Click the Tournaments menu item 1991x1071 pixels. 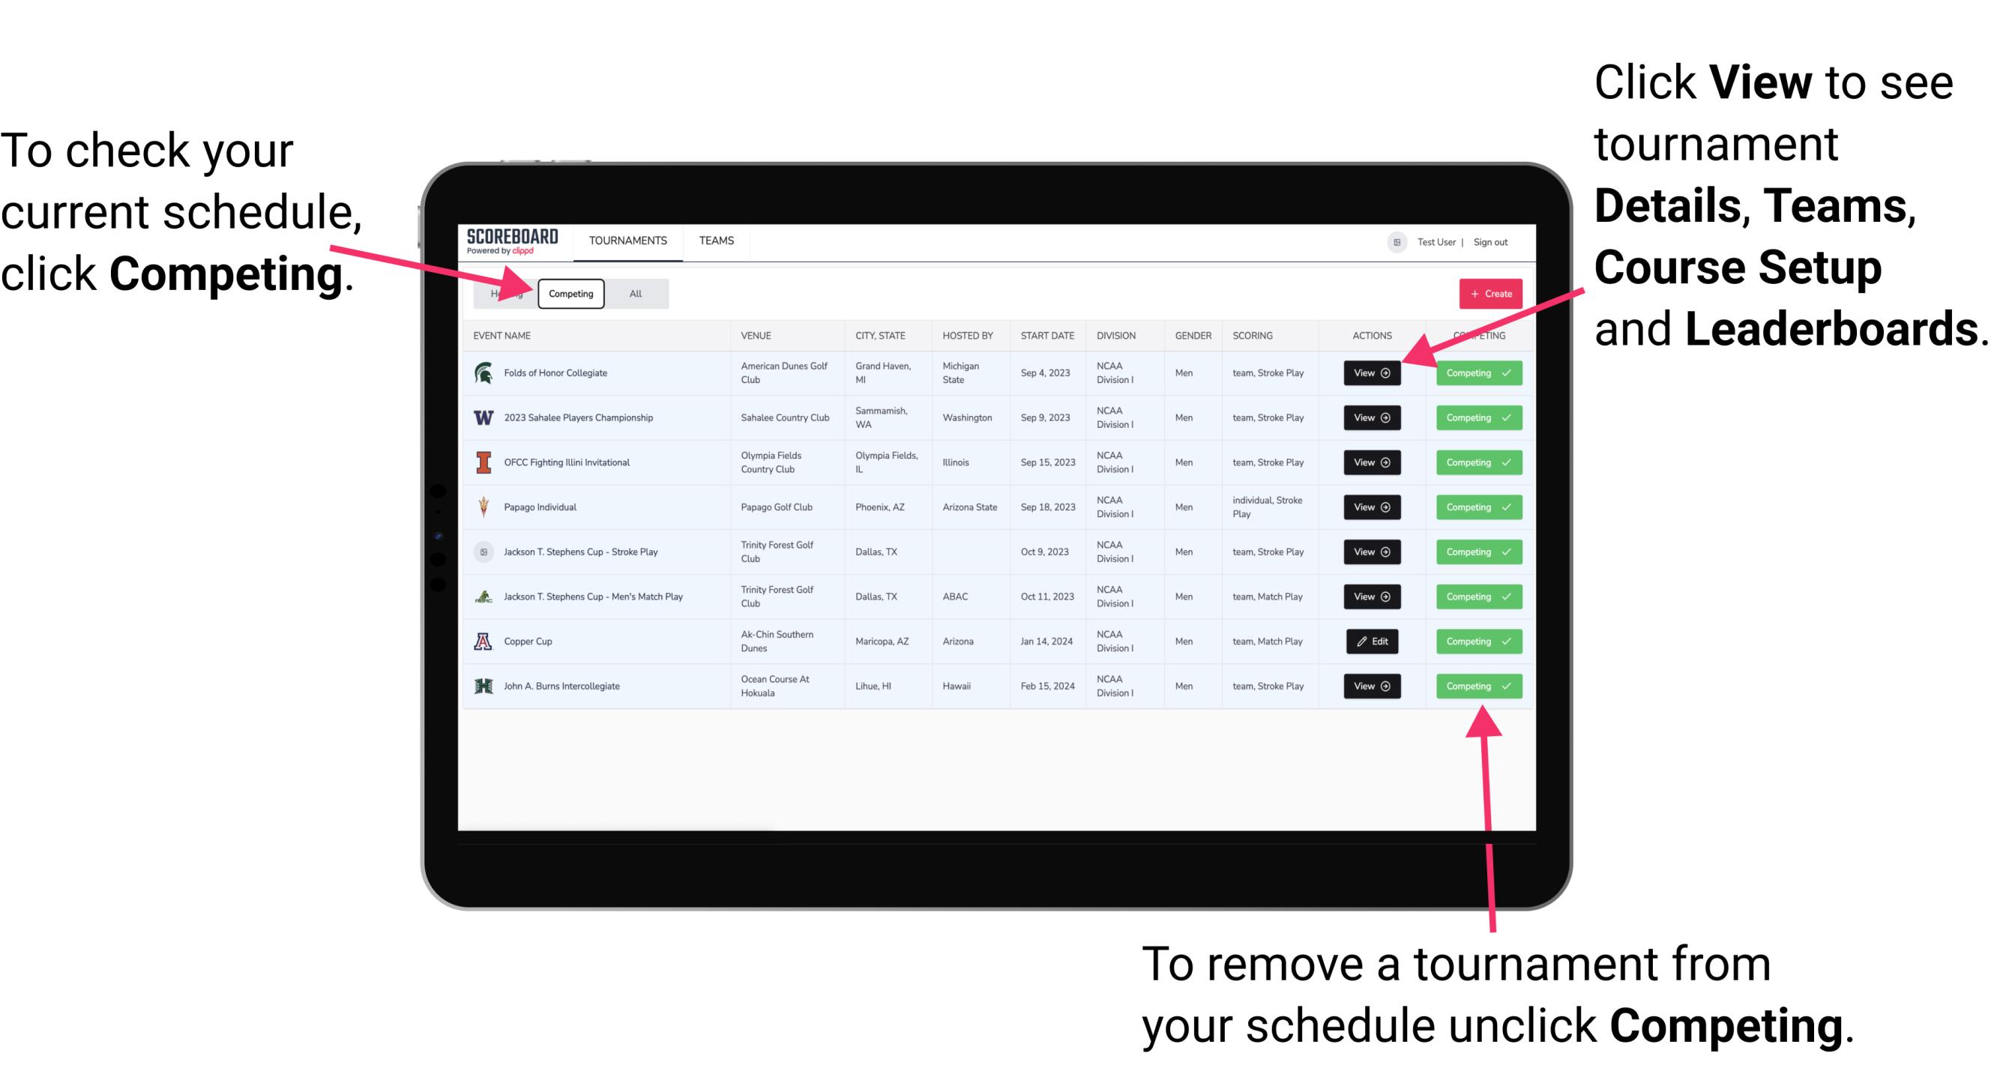[629, 240]
